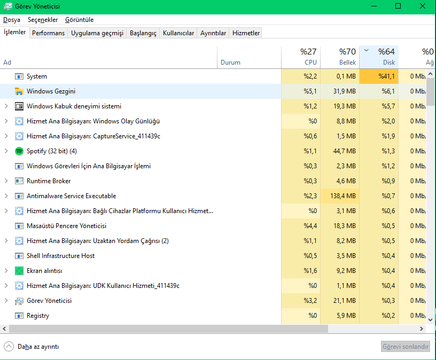
Task: Click the System process icon
Action: point(19,76)
